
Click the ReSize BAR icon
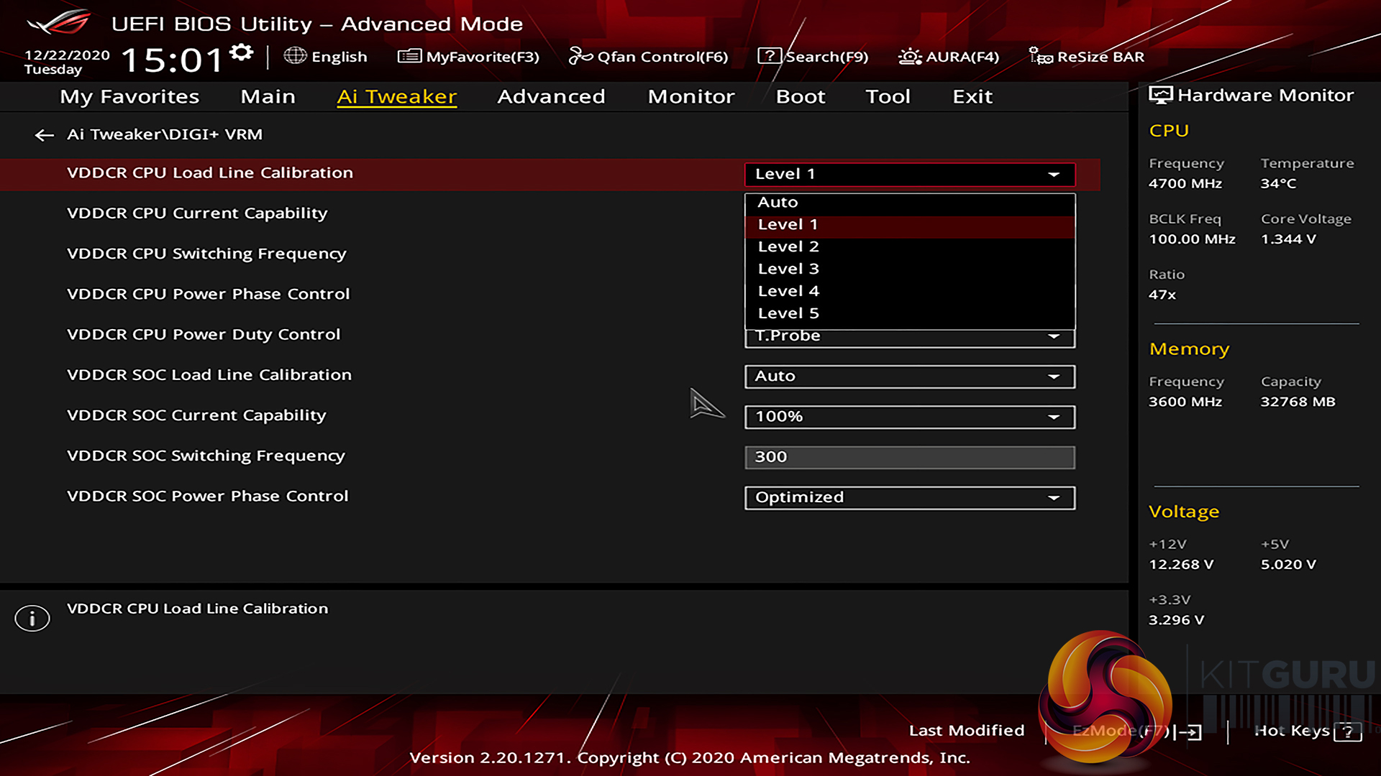tap(1040, 56)
